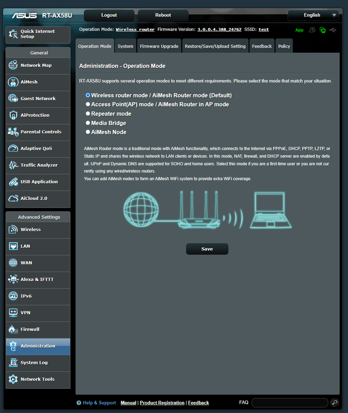Click the guest users status icon
Image resolution: width=348 pixels, height=413 pixels.
pos(312,30)
